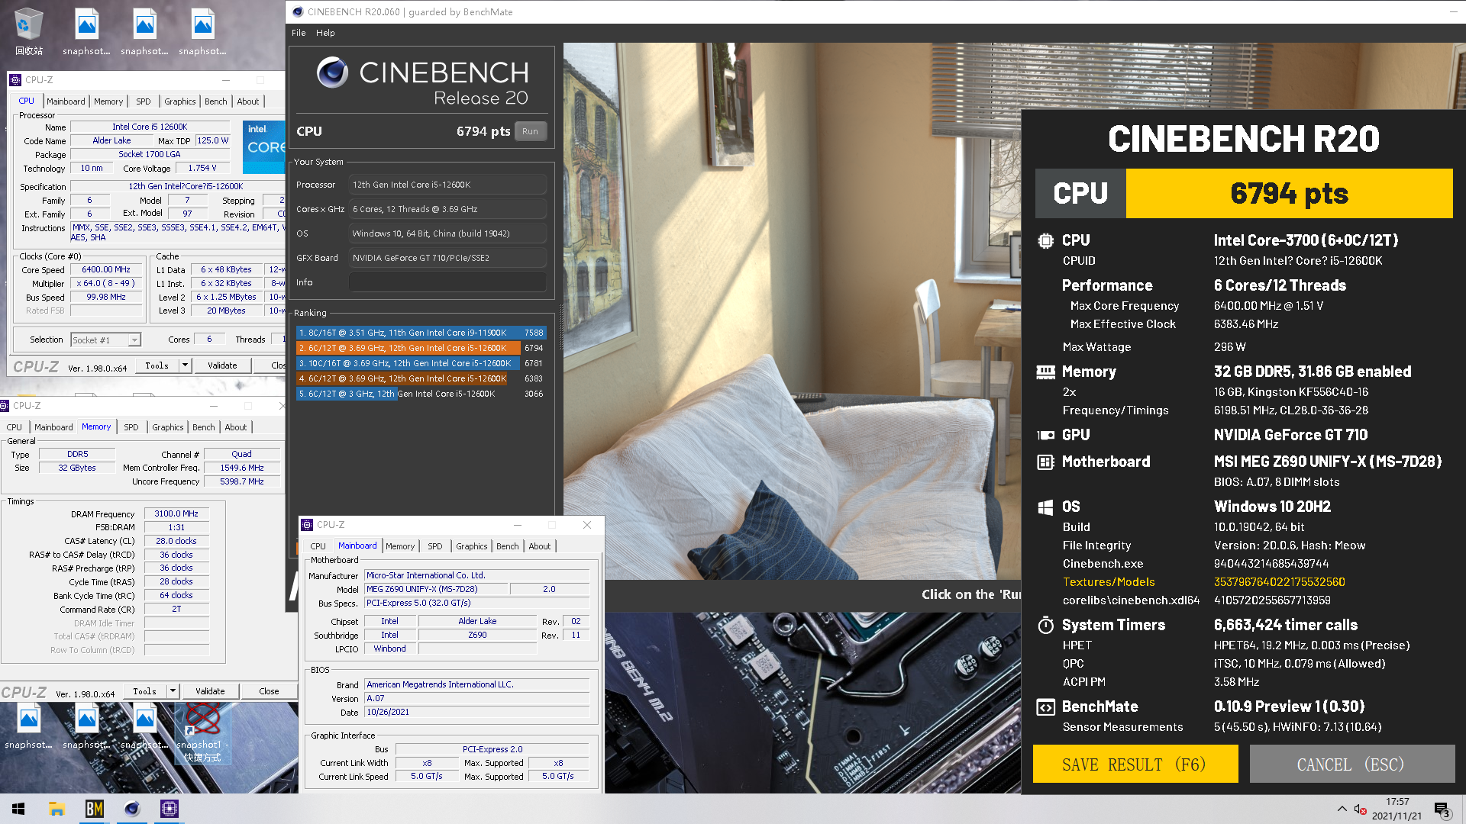The image size is (1466, 824).
Task: Click the BIOS Date value 10/26/2021
Action: (476, 713)
